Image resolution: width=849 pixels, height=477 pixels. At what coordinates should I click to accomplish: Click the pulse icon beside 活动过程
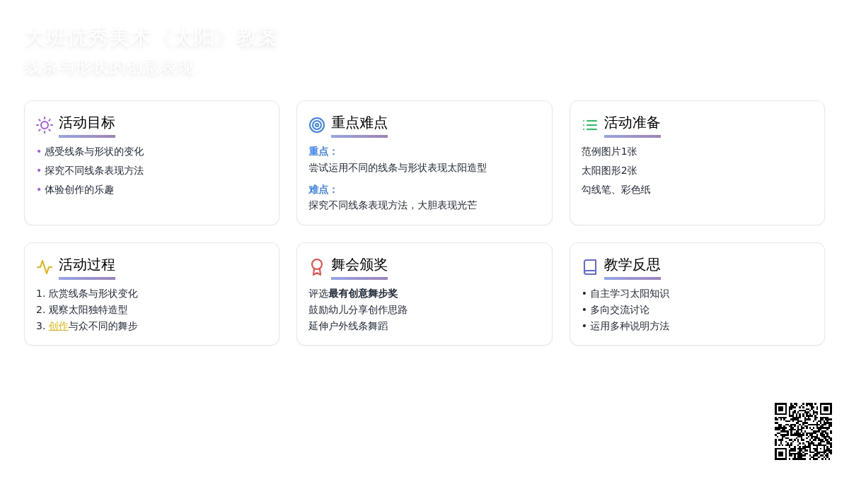[x=45, y=267]
